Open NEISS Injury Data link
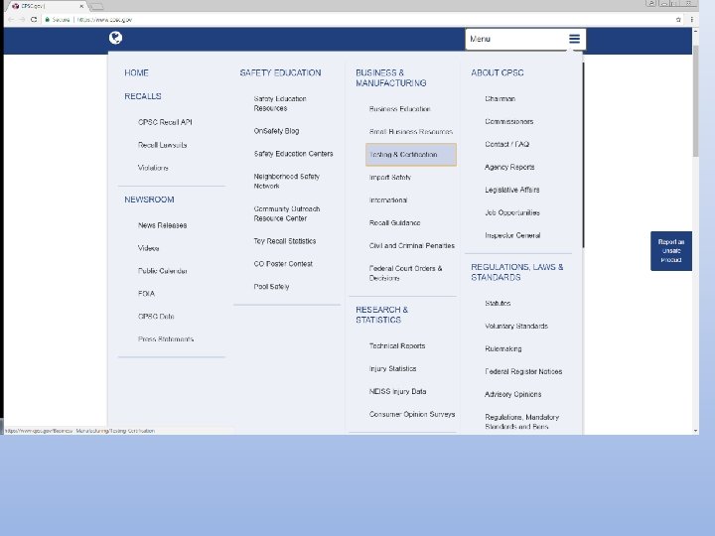Viewport: 715px width, 536px height. tap(397, 391)
